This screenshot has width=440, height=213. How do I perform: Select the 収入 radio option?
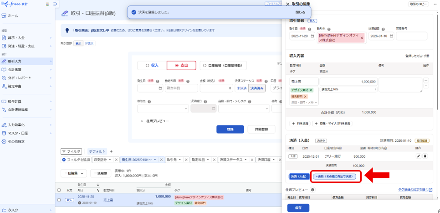(x=152, y=66)
